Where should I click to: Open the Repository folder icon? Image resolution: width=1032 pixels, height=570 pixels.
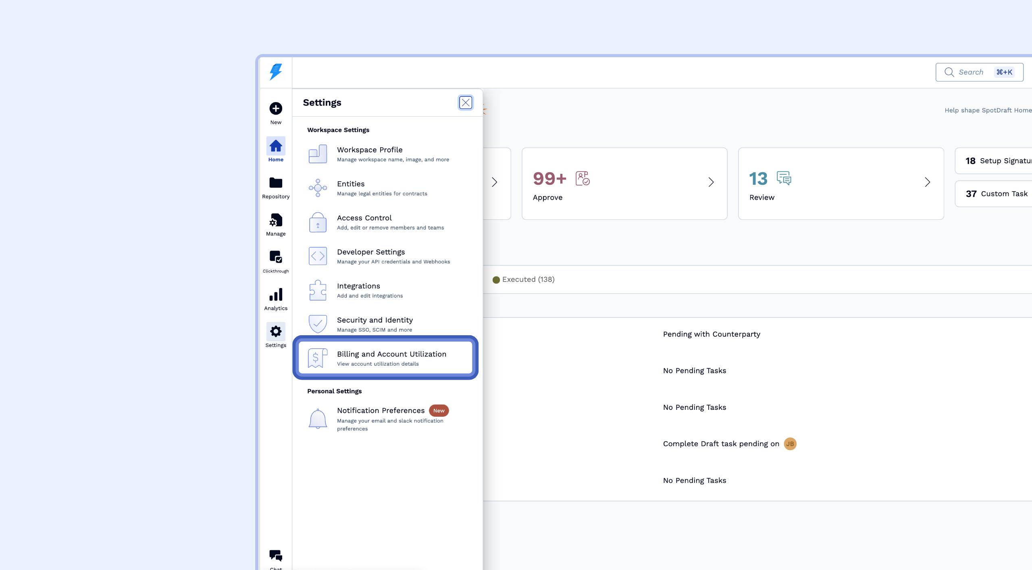pyautogui.click(x=276, y=183)
